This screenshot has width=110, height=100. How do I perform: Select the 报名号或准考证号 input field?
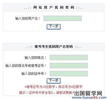(69, 65)
